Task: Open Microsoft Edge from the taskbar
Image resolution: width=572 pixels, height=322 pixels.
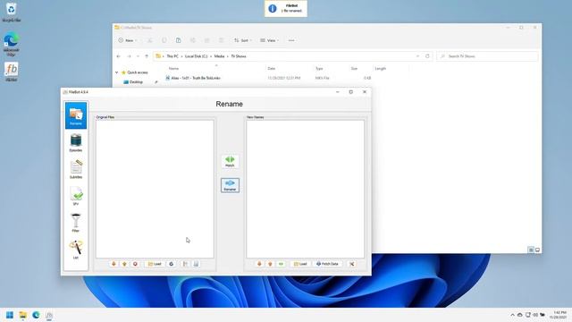Action: tap(36, 315)
